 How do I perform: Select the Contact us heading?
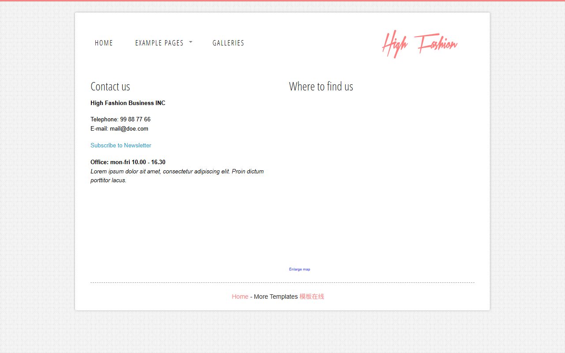click(110, 86)
